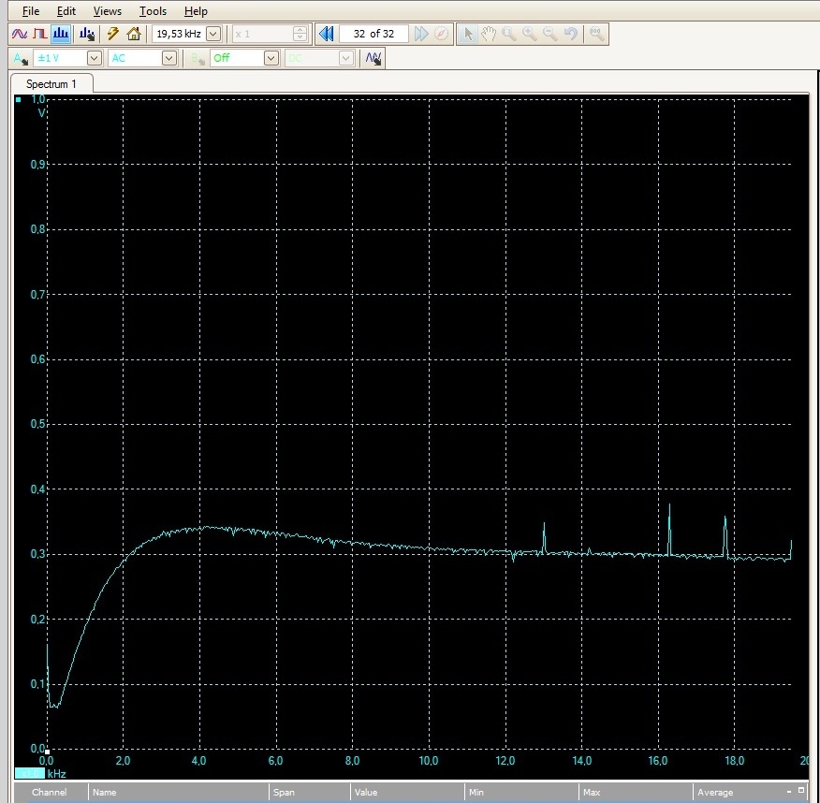The width and height of the screenshot is (820, 803).
Task: Open Signal generator icon
Action: pos(373,58)
